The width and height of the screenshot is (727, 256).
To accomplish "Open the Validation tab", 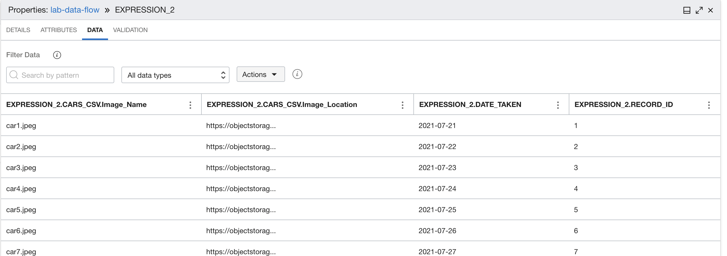I will (130, 30).
